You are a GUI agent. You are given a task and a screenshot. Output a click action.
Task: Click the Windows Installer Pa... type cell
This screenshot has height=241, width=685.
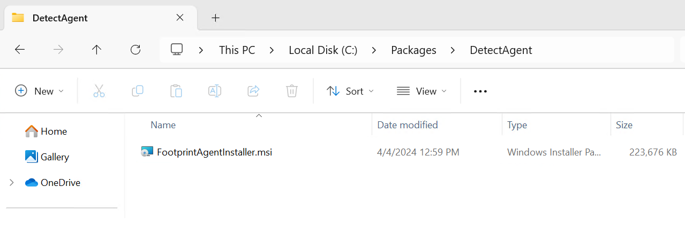tap(554, 152)
